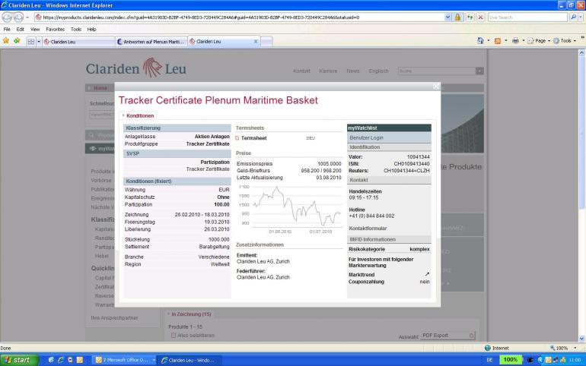Click the Hotline number +41 (0) 844 844 002

tap(371, 216)
